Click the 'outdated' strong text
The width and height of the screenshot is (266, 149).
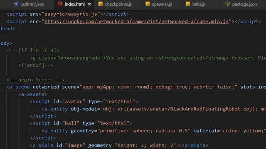[191, 58]
